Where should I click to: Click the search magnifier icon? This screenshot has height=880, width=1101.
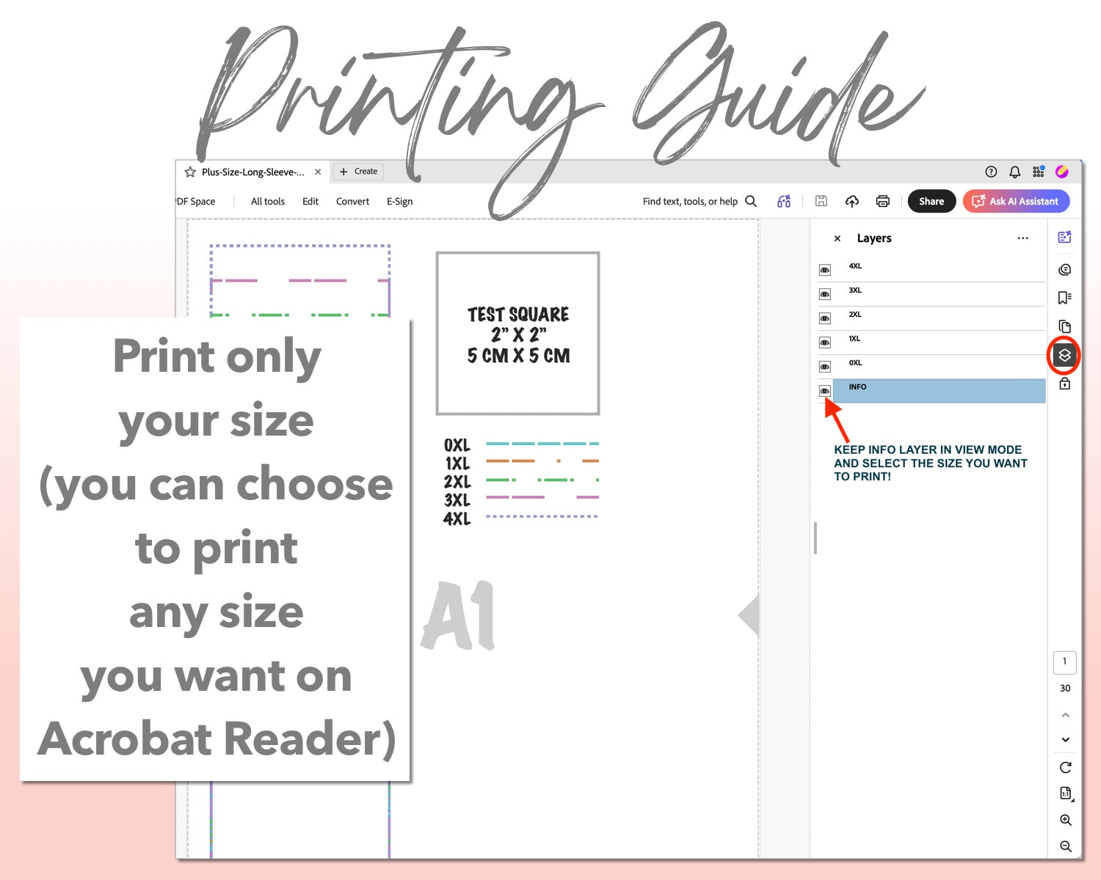(751, 201)
